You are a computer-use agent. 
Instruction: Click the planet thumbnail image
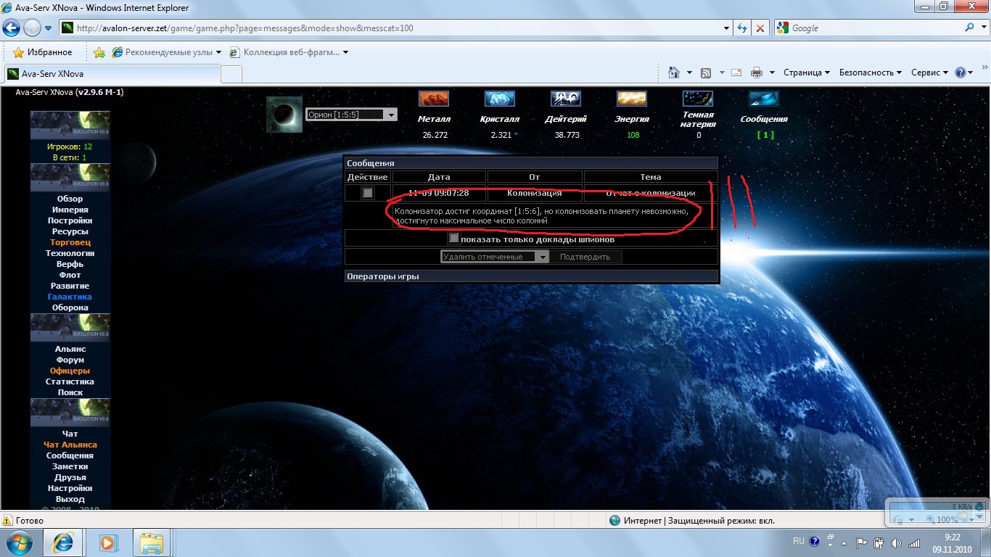click(284, 115)
